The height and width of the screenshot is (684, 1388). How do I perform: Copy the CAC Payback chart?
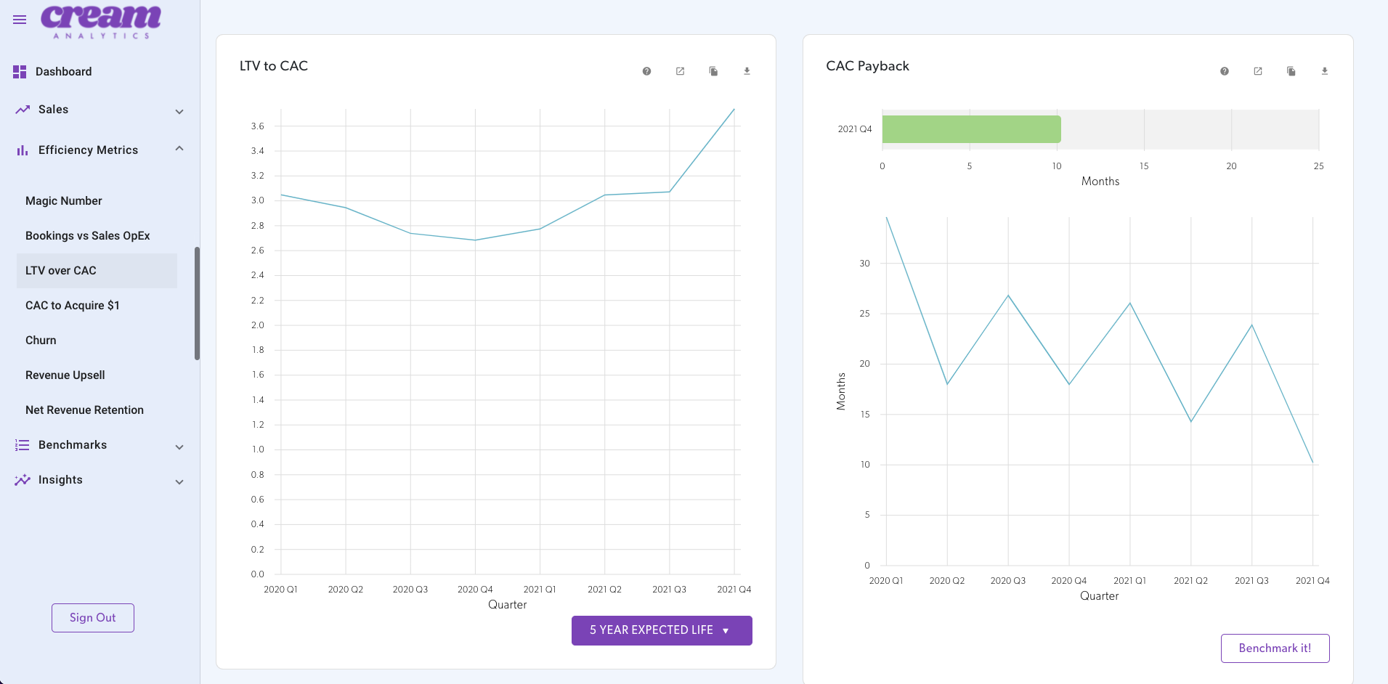click(x=1291, y=70)
